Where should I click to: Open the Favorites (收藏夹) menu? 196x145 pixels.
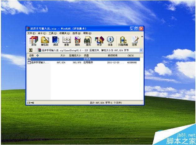[64, 33]
